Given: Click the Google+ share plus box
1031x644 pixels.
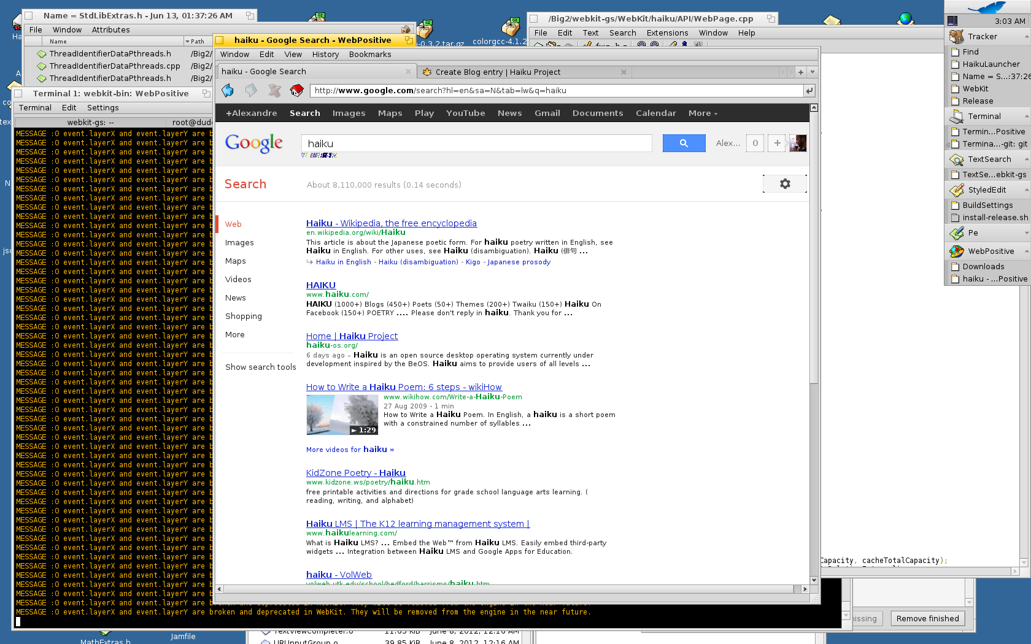Looking at the screenshot, I should click(777, 143).
